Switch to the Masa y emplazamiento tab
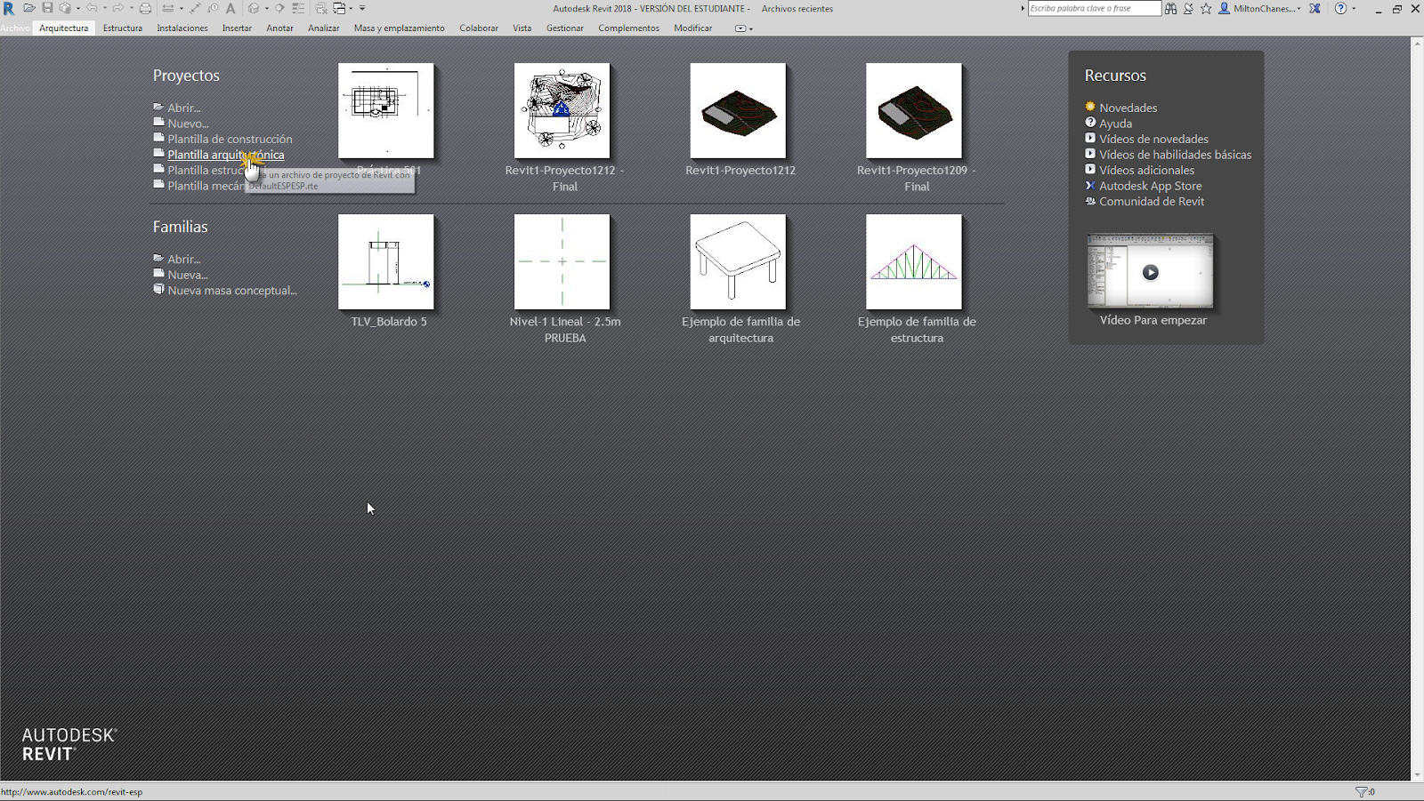The height and width of the screenshot is (801, 1424). (399, 28)
